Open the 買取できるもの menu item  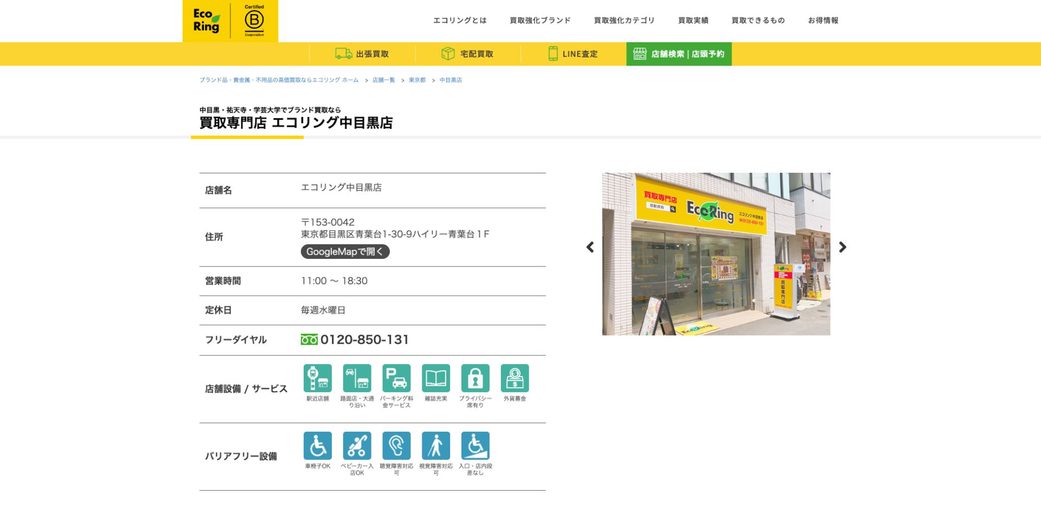[x=758, y=21]
